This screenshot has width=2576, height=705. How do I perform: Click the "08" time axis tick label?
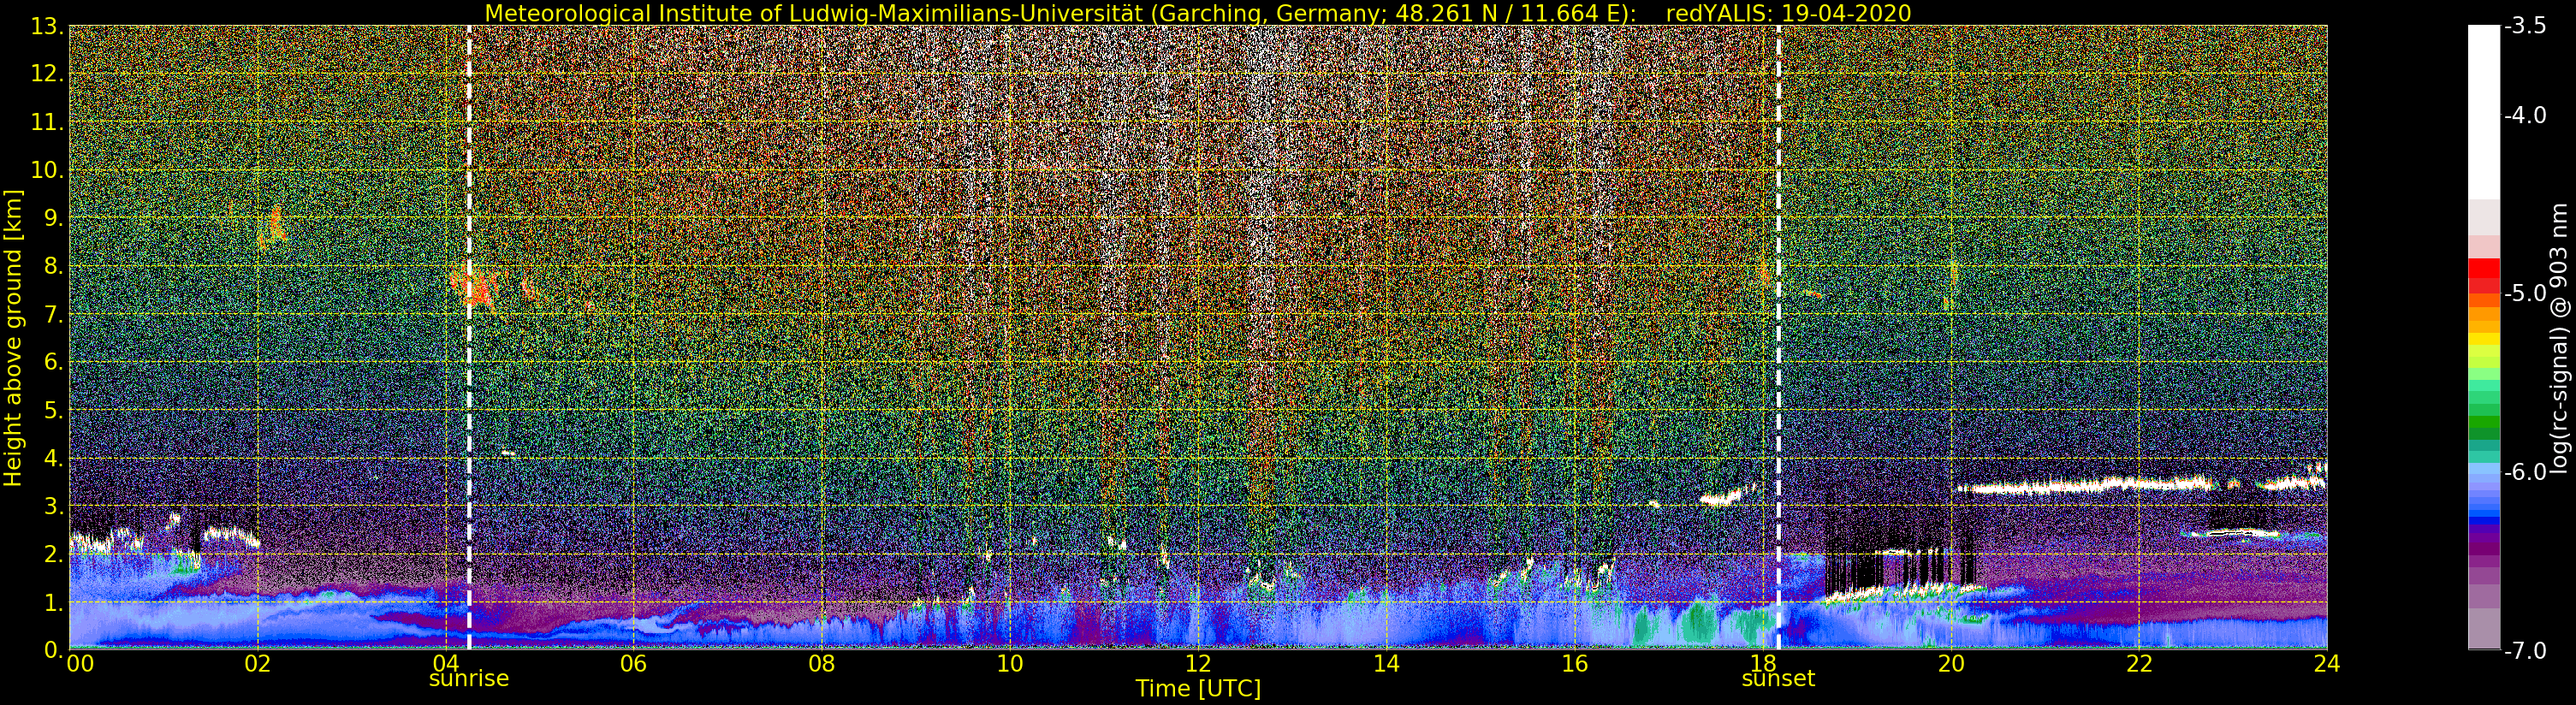pyautogui.click(x=821, y=663)
